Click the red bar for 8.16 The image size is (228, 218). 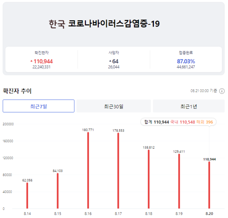pyautogui.click(x=88, y=170)
